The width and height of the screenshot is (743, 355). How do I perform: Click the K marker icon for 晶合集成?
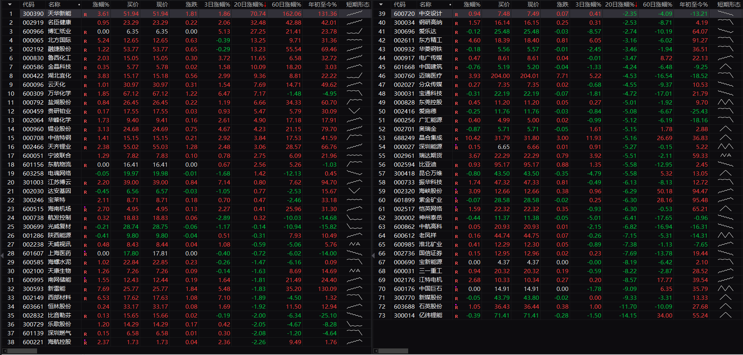(x=456, y=139)
